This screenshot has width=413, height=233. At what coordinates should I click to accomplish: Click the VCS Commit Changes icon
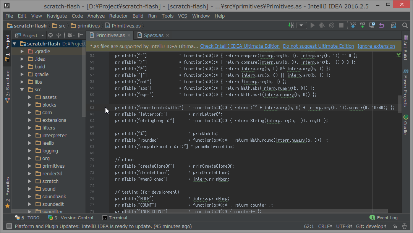click(363, 26)
